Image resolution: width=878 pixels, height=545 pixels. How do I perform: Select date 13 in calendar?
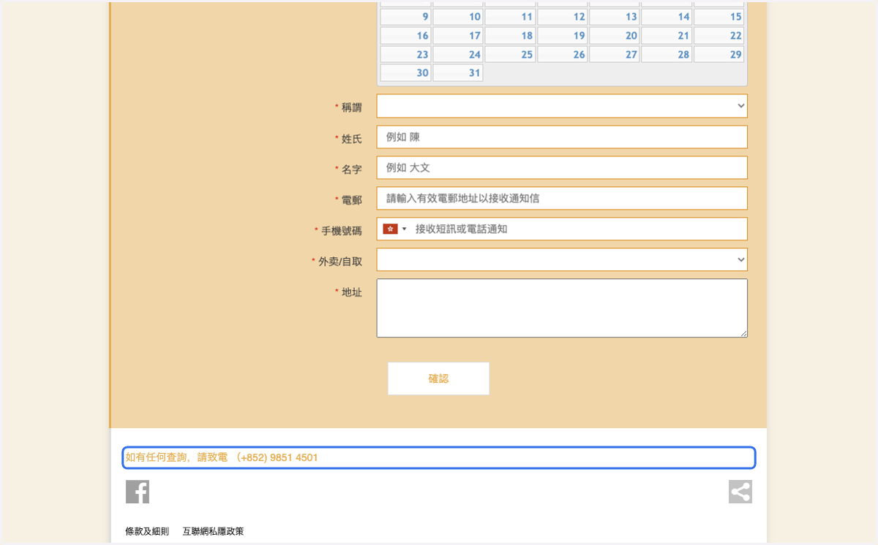click(x=614, y=17)
